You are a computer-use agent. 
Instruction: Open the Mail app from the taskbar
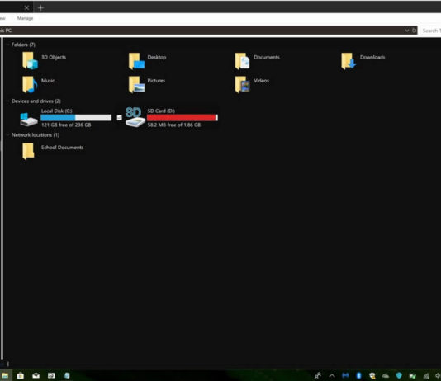[x=36, y=375]
